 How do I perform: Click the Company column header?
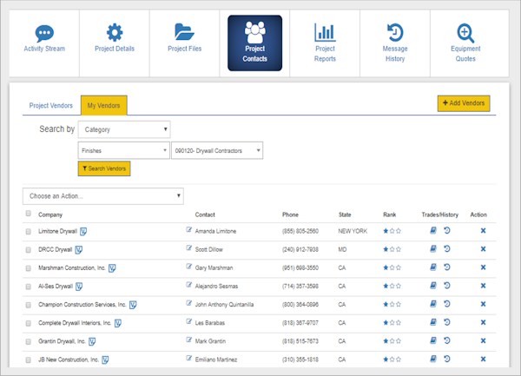(50, 214)
